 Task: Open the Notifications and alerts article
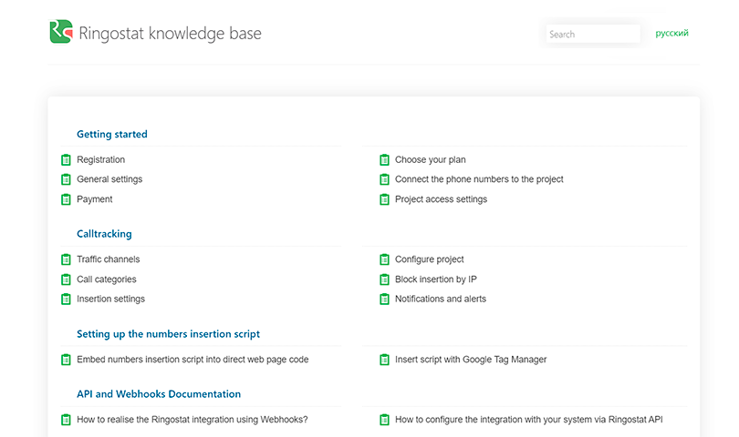point(441,299)
